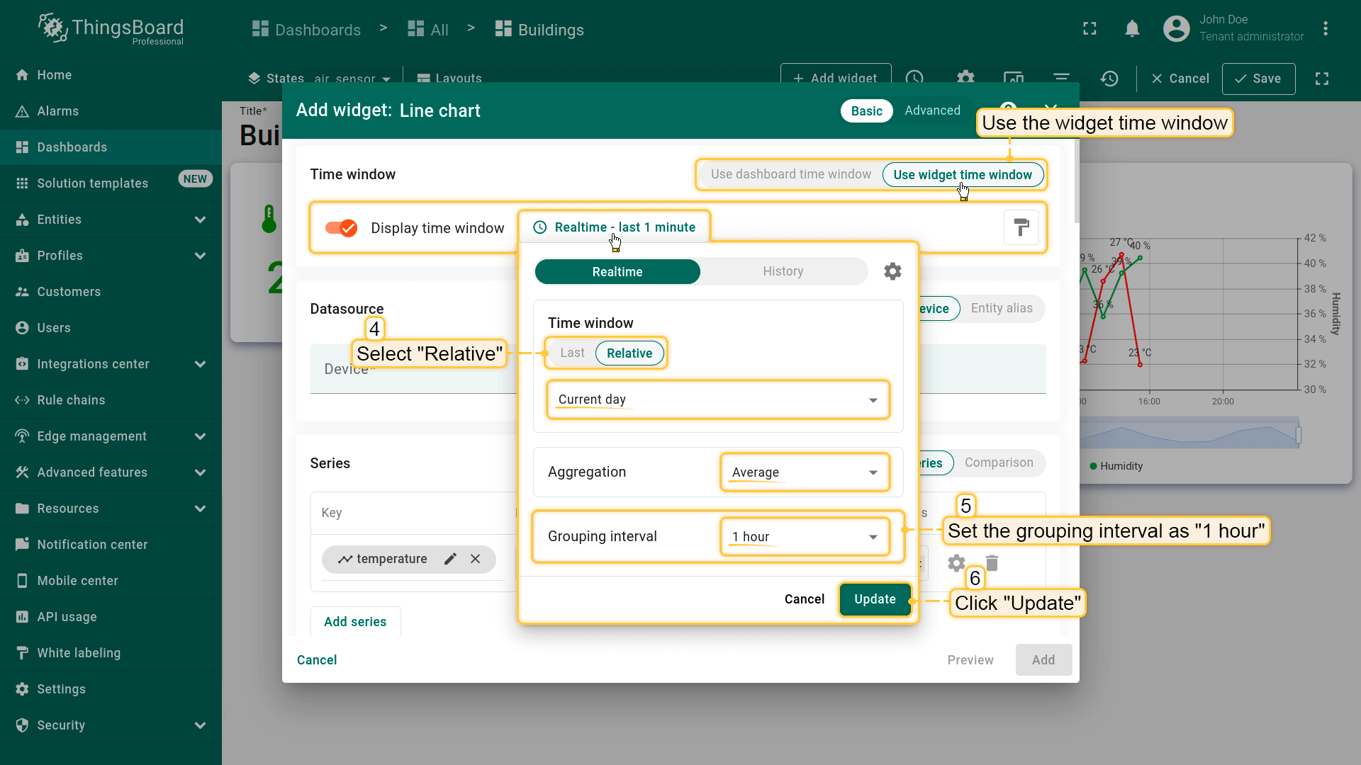Open the Current day dropdown
The width and height of the screenshot is (1361, 765).
(x=717, y=400)
